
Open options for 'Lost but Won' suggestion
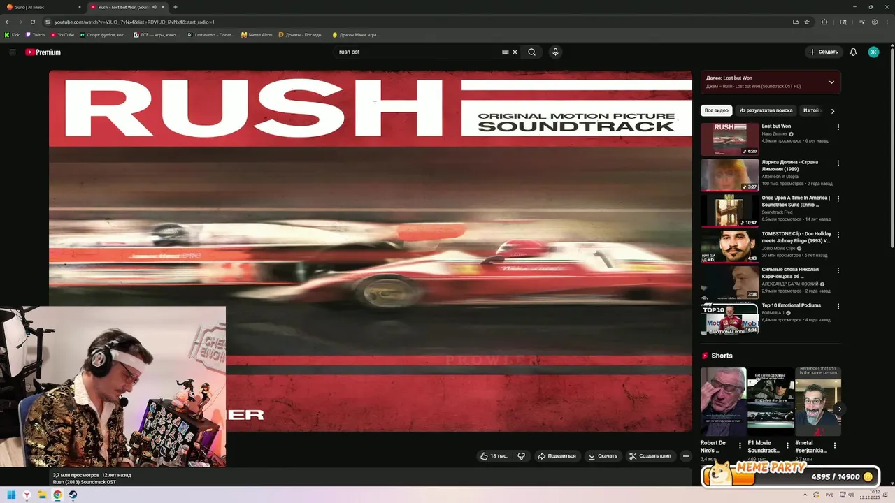coord(838,127)
